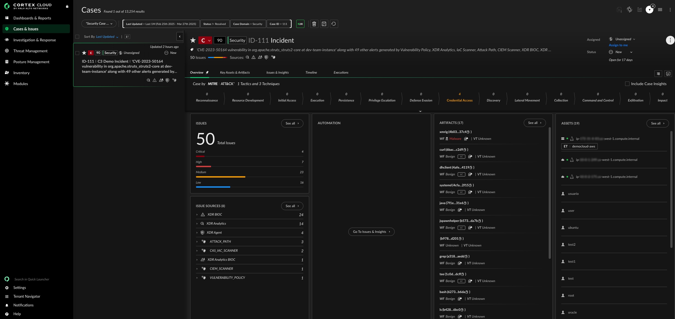Click the top-right avatar with badge 4

[649, 10]
